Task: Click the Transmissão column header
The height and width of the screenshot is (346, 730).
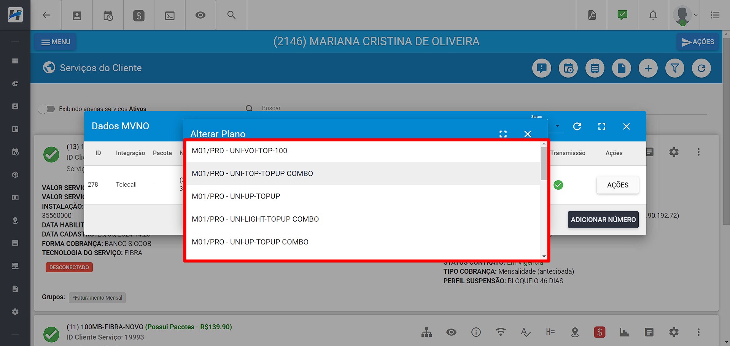Action: (x=568, y=153)
